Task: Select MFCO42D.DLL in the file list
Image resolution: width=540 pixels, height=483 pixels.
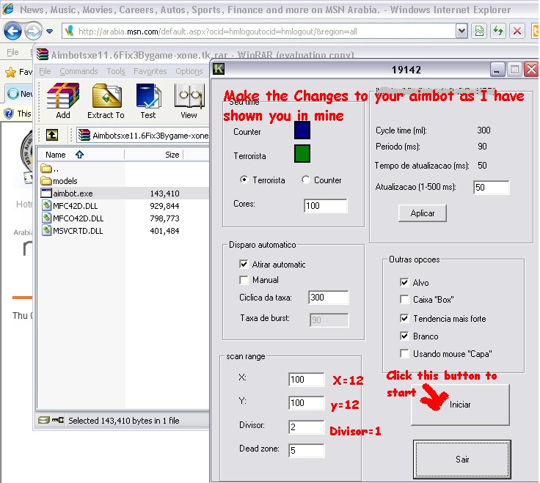Action: [x=73, y=218]
